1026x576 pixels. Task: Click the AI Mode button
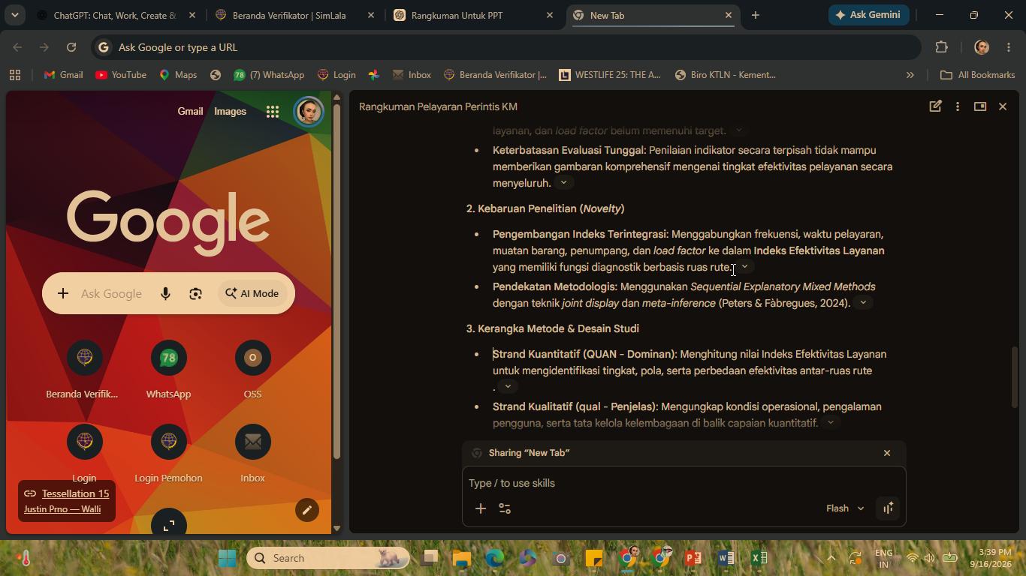[252, 294]
